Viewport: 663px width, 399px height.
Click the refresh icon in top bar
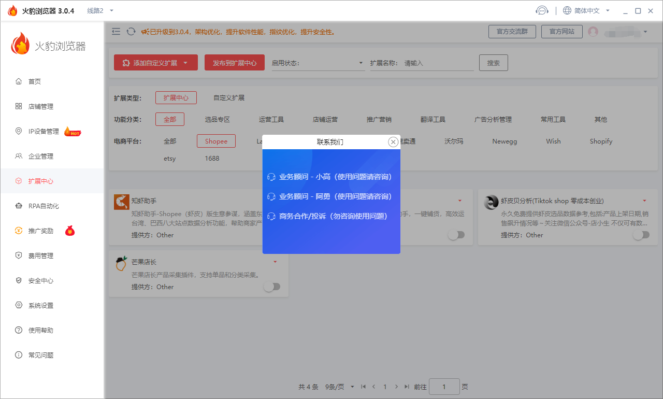coord(131,32)
